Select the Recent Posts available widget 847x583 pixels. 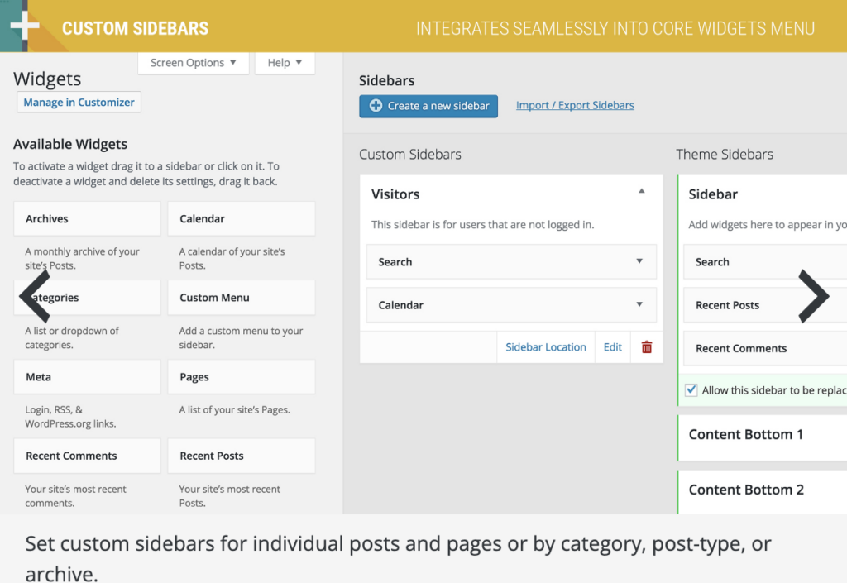click(x=242, y=456)
